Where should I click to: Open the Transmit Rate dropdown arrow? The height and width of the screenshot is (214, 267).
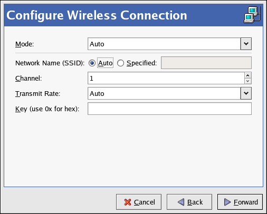(246, 93)
